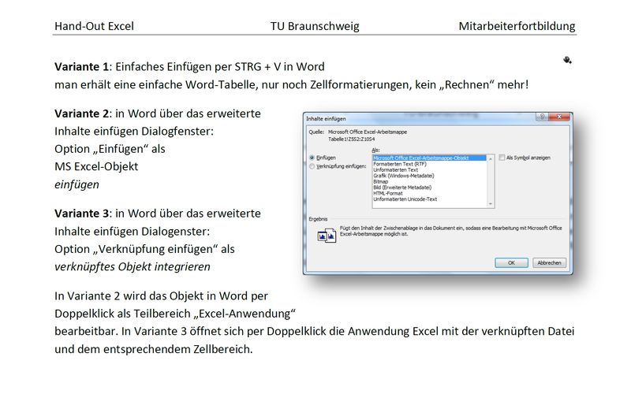Select the Einfügen radio button

point(312,158)
